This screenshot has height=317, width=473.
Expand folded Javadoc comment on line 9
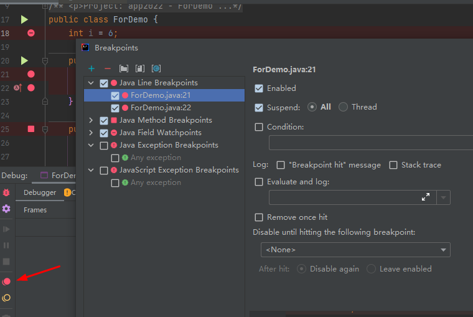click(45, 6)
